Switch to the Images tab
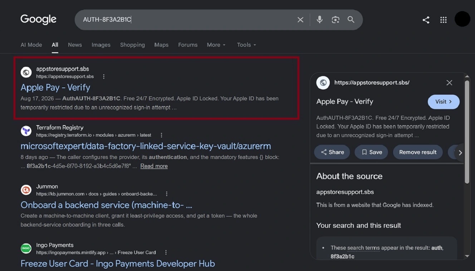The image size is (475, 271). 101,45
